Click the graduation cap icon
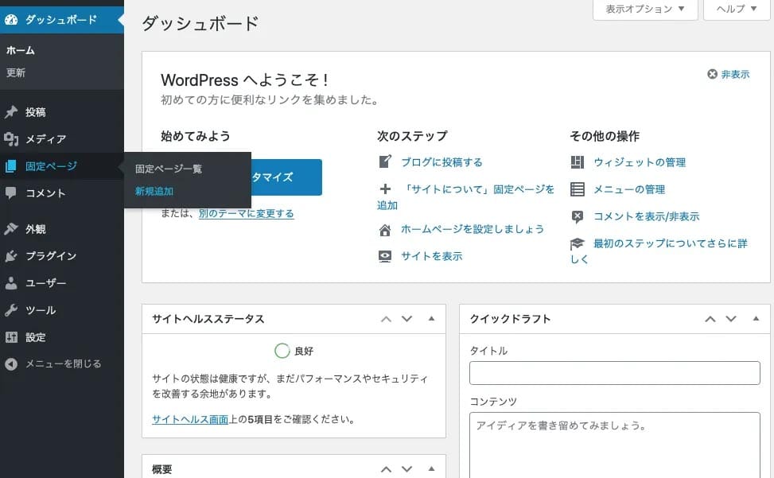This screenshot has width=774, height=478. pyautogui.click(x=577, y=243)
